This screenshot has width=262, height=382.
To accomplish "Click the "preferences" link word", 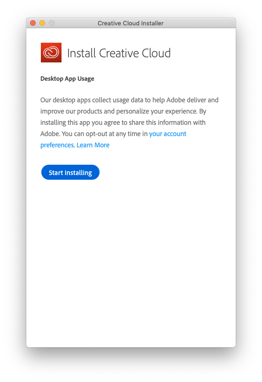I will 57,145.
